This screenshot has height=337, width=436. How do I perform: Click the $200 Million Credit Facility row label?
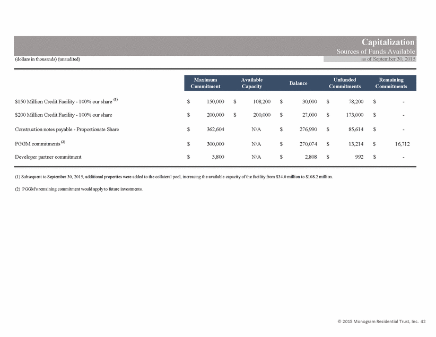pyautogui.click(x=64, y=115)
